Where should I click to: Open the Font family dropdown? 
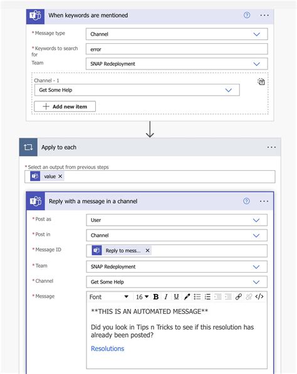tap(109, 297)
